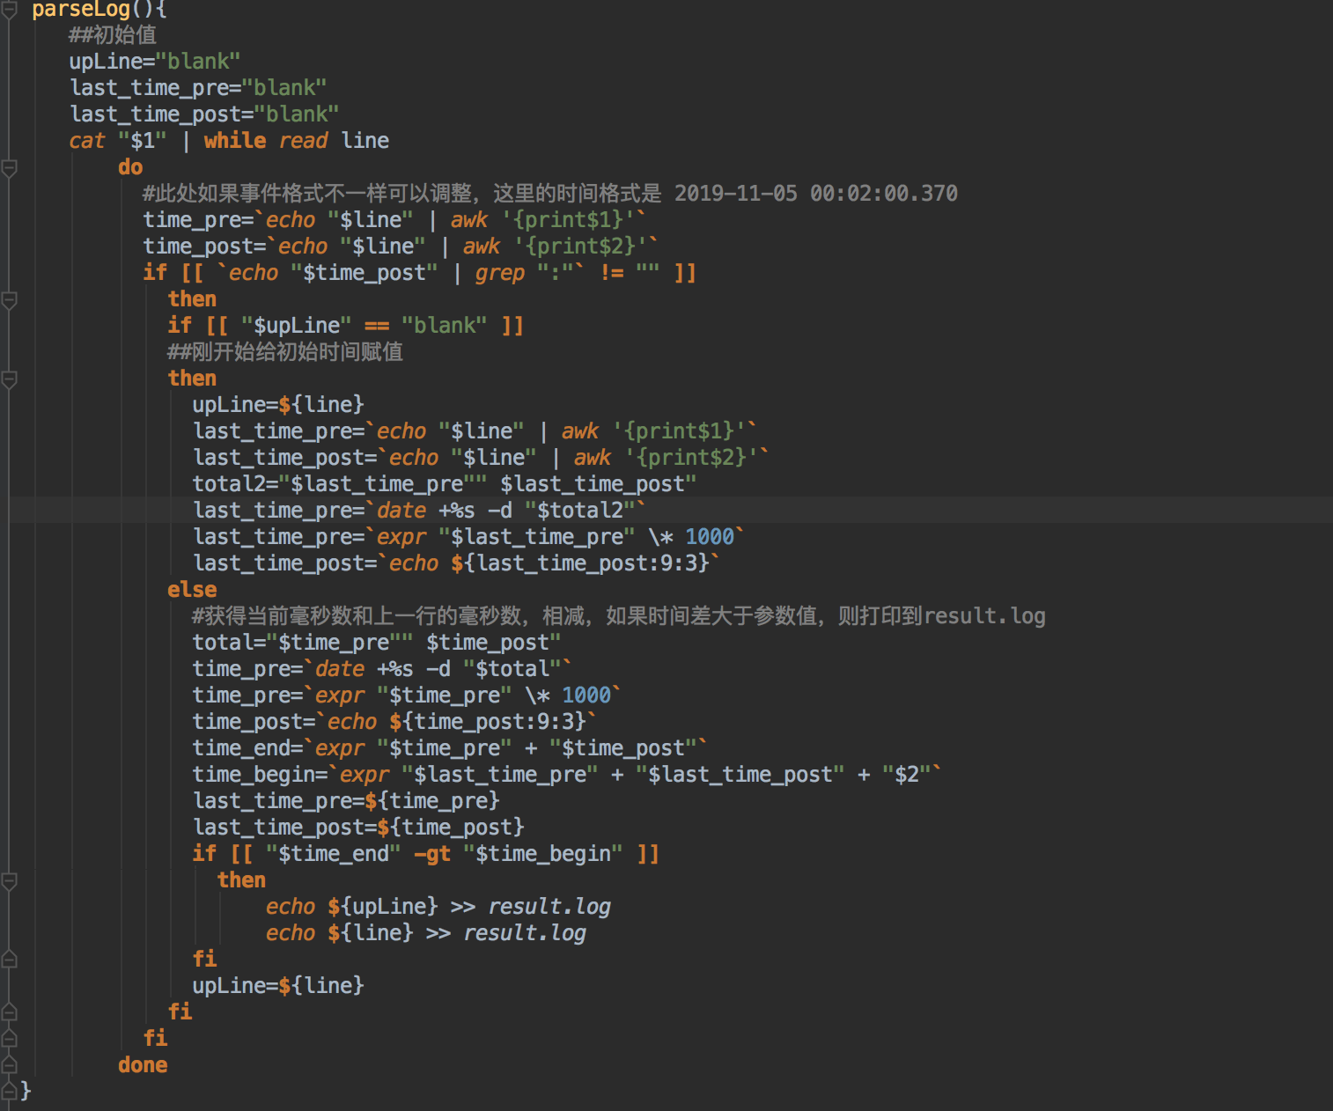Click the grep command in the if condition
Screen dimensions: 1333x1111
(500, 273)
